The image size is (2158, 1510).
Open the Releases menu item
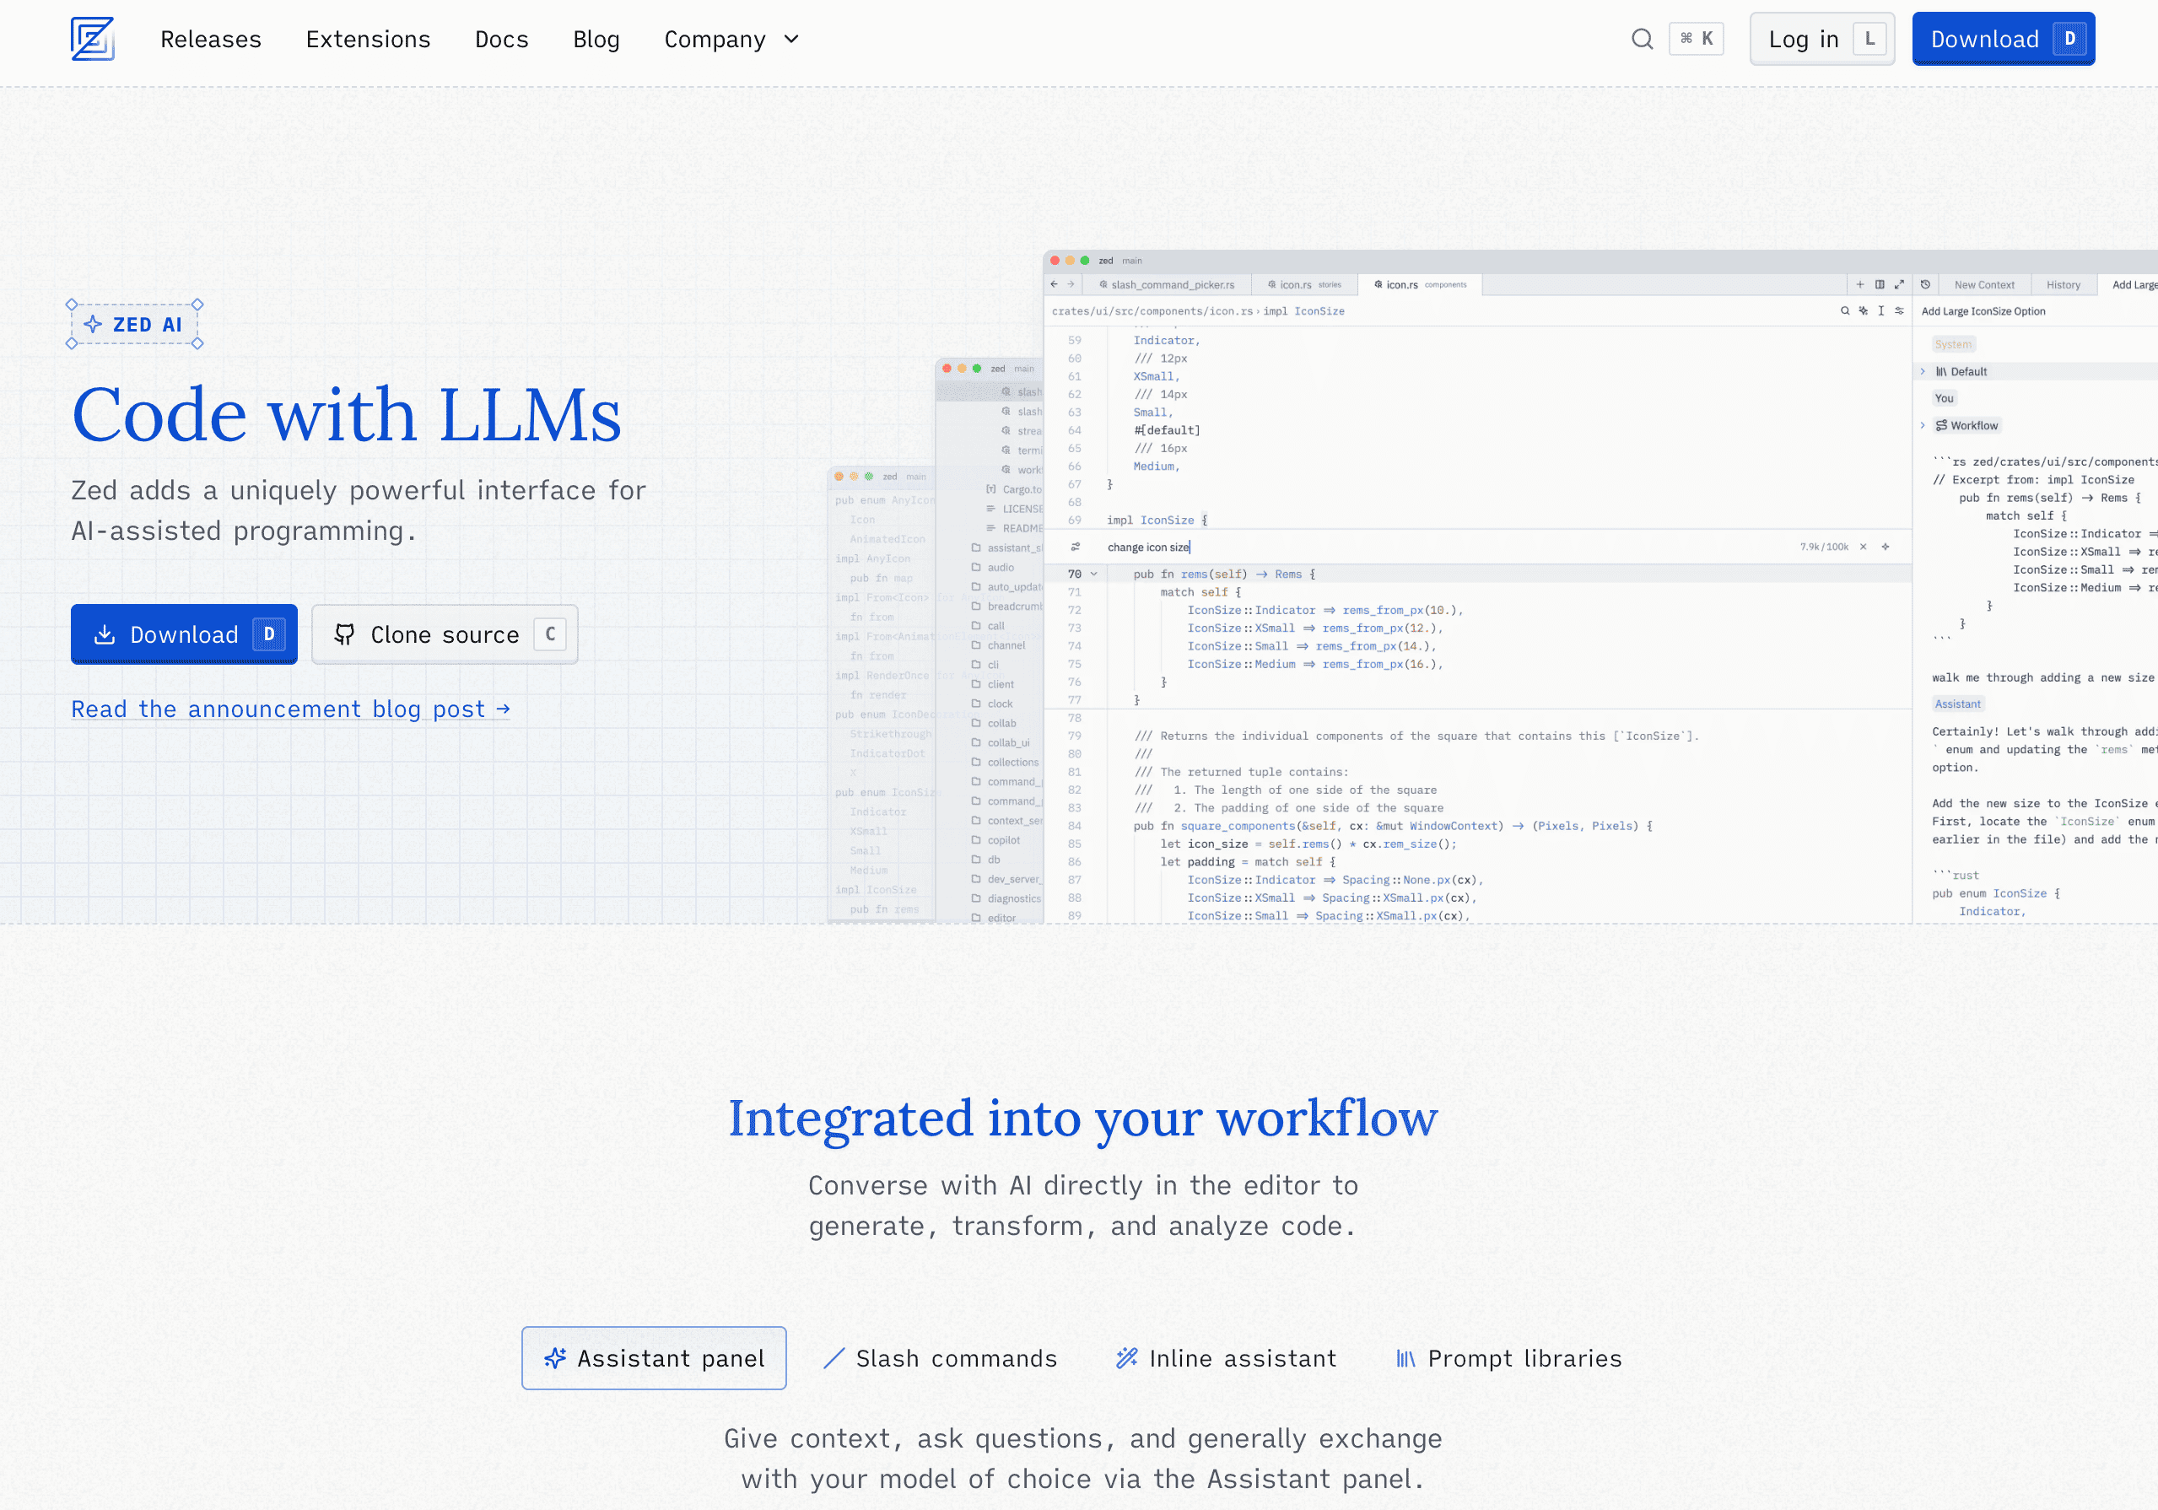tap(210, 40)
